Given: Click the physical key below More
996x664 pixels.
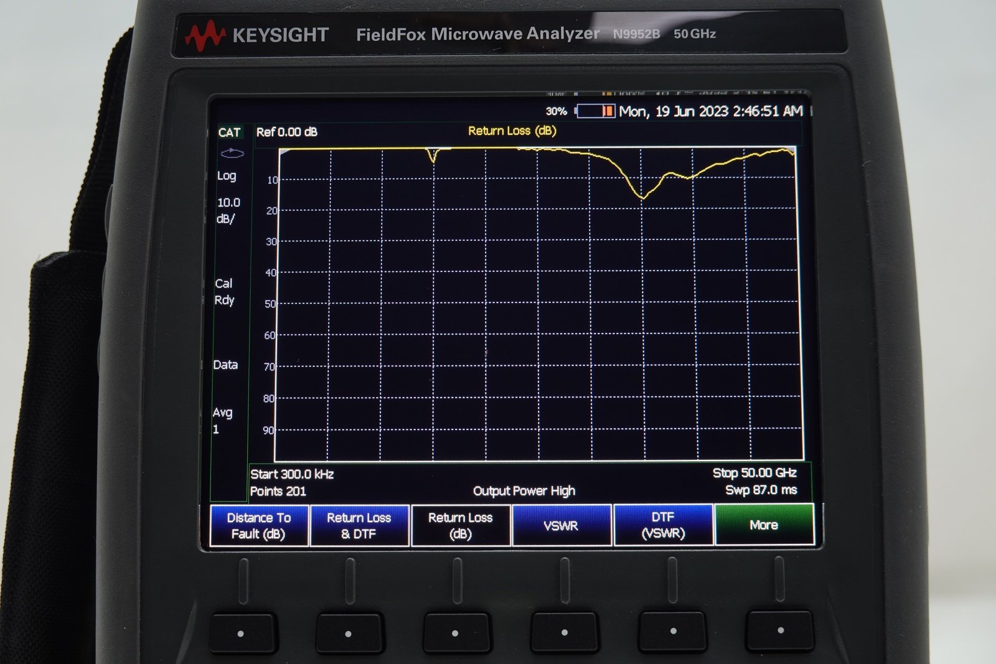Looking at the screenshot, I should pos(781,630).
